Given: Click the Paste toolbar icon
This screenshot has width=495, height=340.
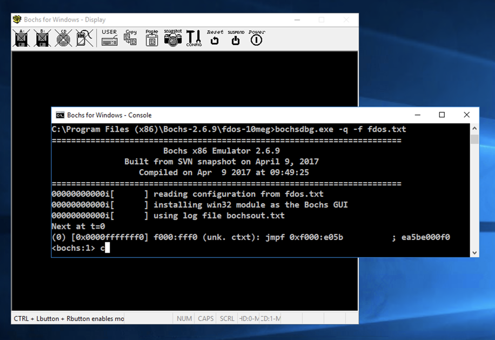Looking at the screenshot, I should (x=152, y=38).
